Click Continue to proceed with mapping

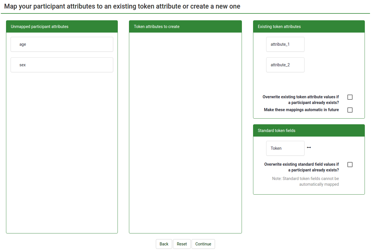pyautogui.click(x=203, y=244)
